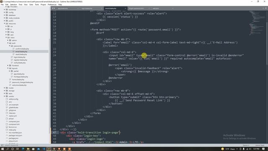Close the email.blade.php tab
Image resolution: width=268 pixels, height=151 pixels.
coord(125,8)
